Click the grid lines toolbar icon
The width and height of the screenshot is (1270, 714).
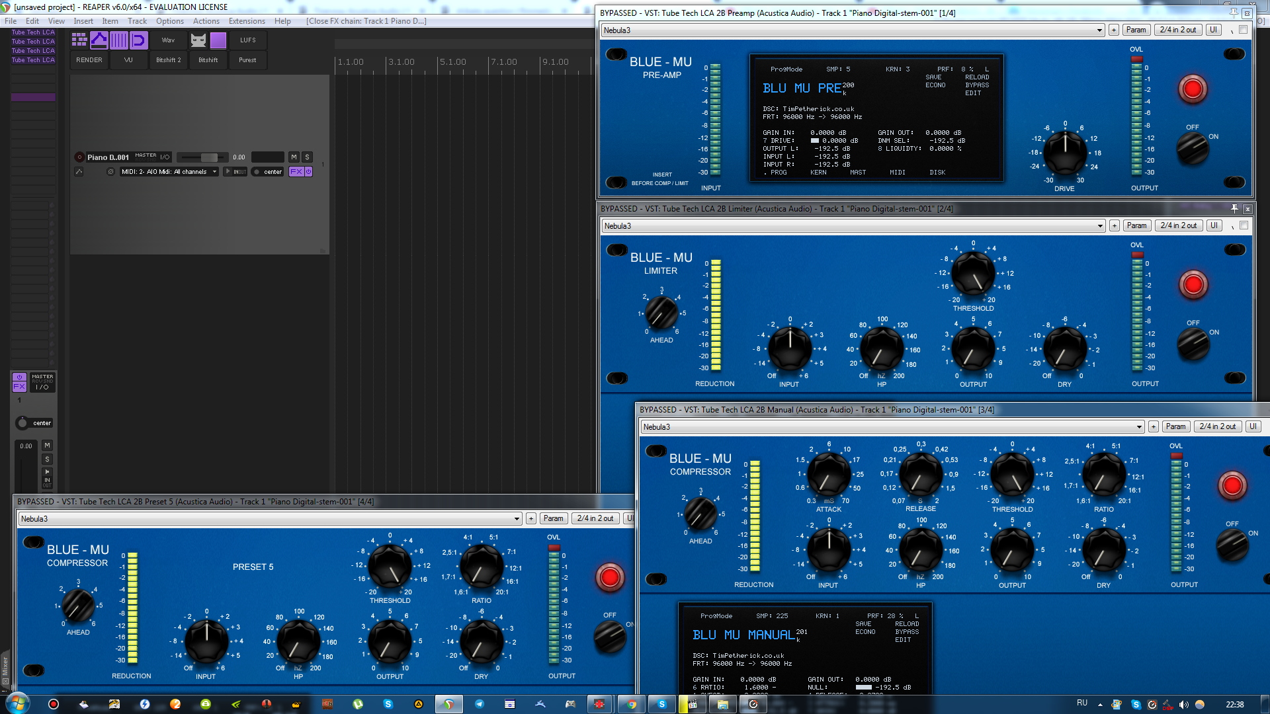click(119, 40)
